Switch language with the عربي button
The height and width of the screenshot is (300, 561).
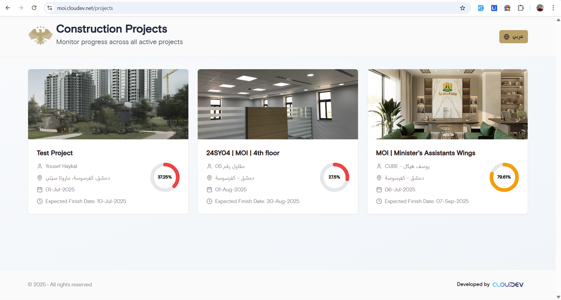point(513,37)
